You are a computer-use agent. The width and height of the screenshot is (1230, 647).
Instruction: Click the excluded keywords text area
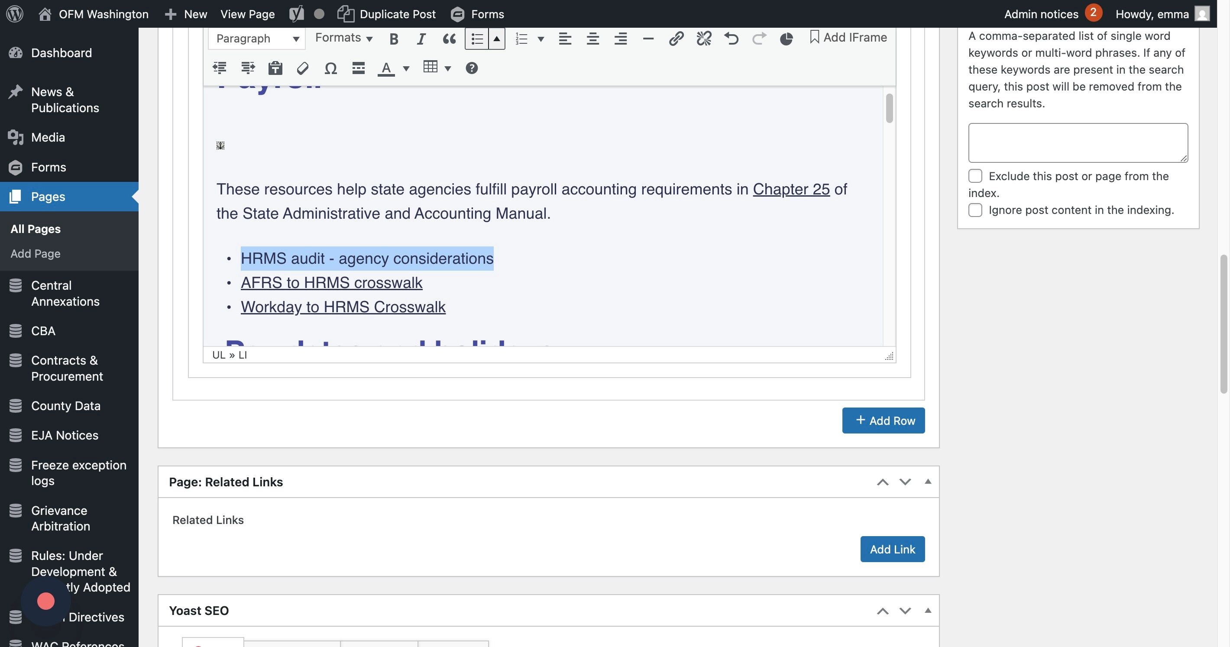(x=1078, y=143)
